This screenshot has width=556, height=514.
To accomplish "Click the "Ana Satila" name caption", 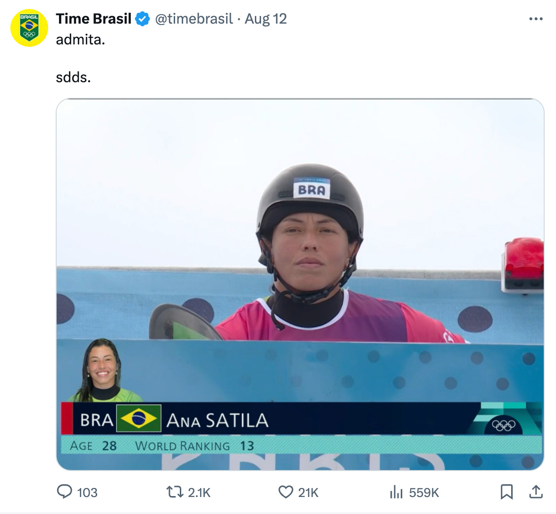I will (218, 420).
